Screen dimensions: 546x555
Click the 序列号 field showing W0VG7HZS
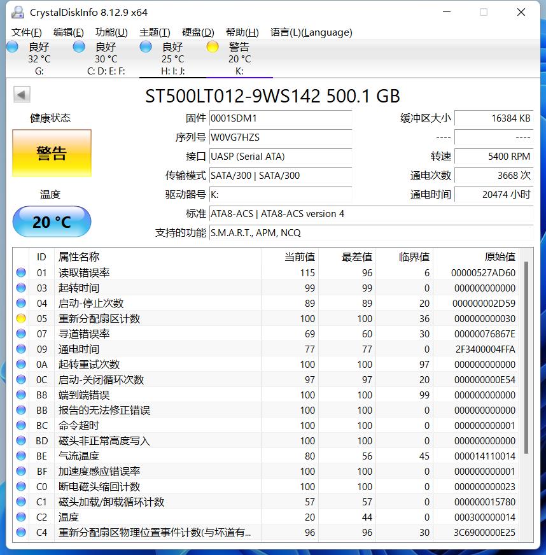pos(281,137)
